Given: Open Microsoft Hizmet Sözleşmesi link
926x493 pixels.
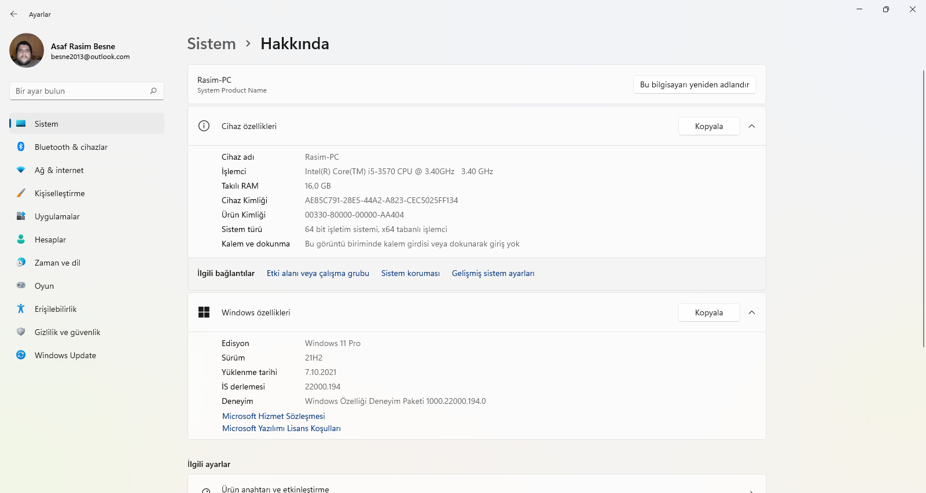Looking at the screenshot, I should [x=274, y=416].
